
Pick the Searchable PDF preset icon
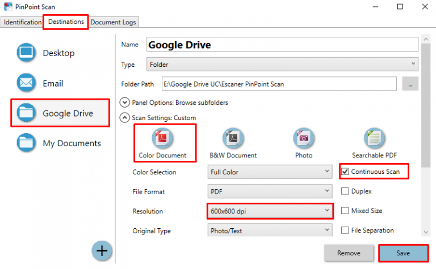click(374, 138)
